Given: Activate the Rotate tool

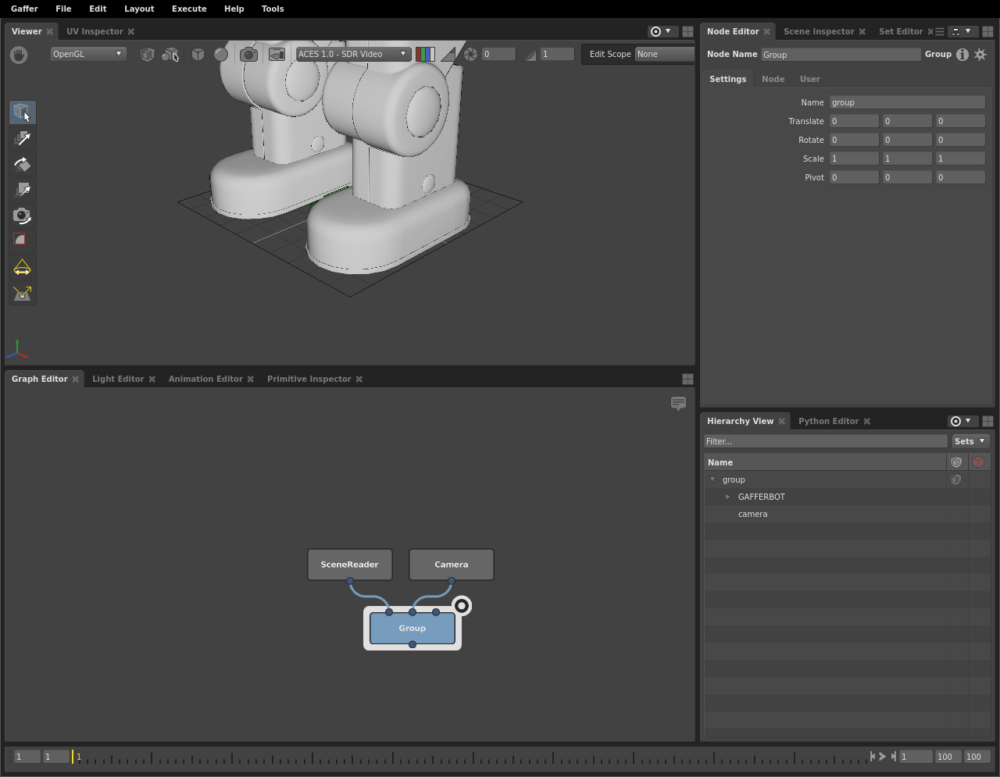Looking at the screenshot, I should coord(22,164).
